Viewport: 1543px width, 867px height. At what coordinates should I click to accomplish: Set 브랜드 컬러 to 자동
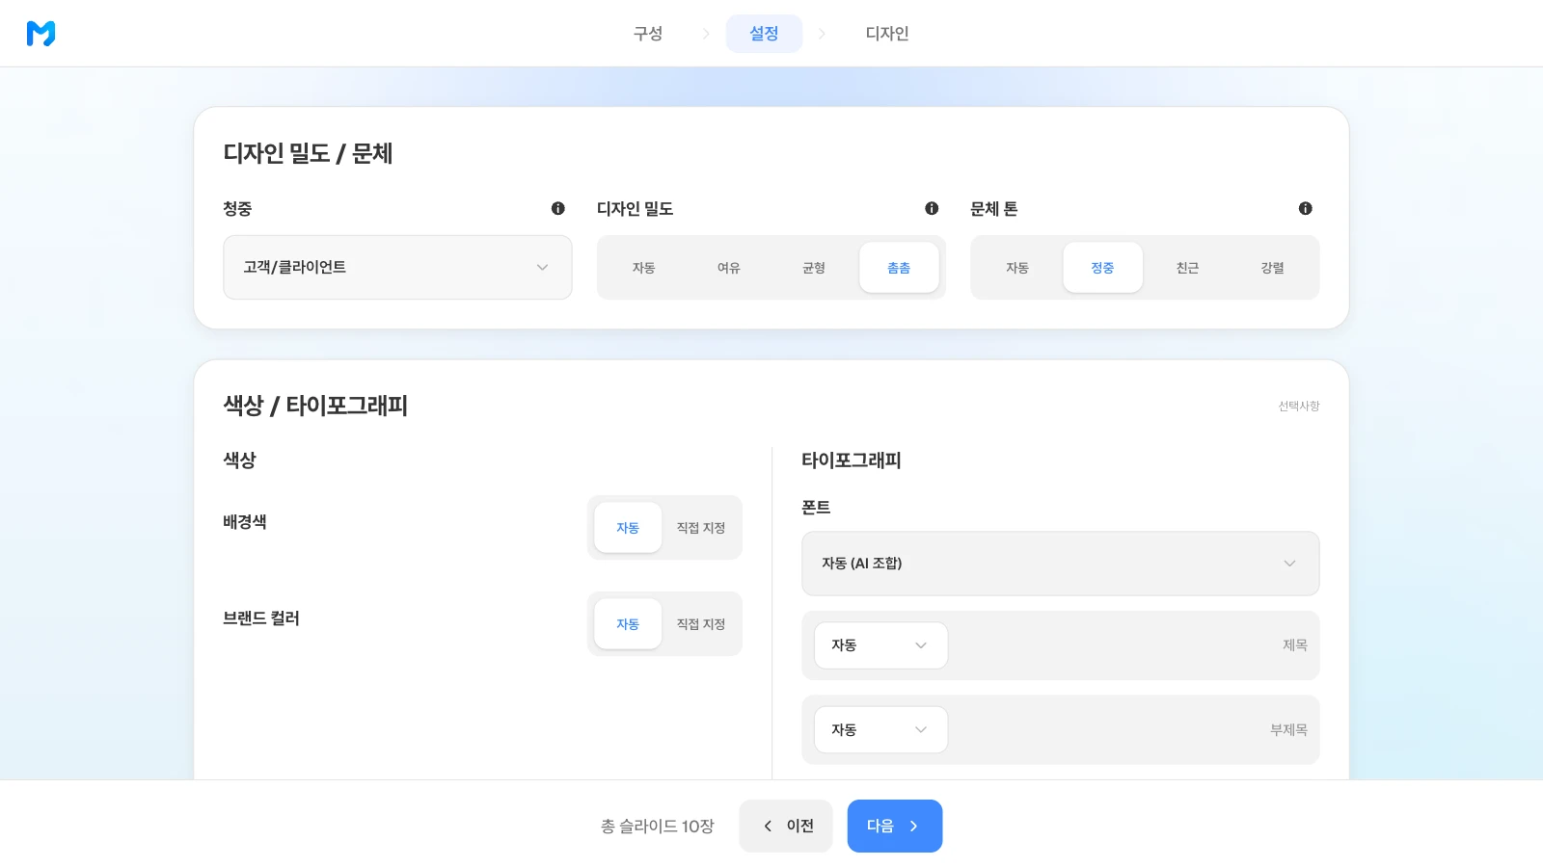628,624
